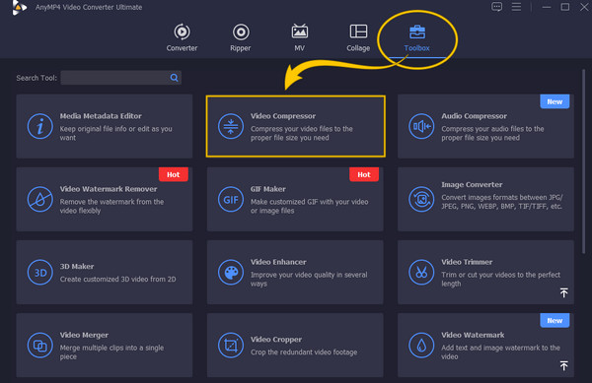This screenshot has height=383, width=592.
Task: Select the Toolbox tab
Action: (416, 37)
